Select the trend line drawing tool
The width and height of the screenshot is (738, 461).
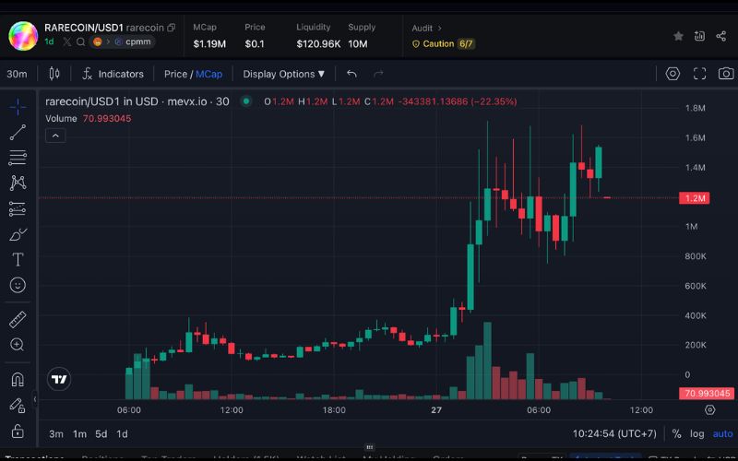18,133
